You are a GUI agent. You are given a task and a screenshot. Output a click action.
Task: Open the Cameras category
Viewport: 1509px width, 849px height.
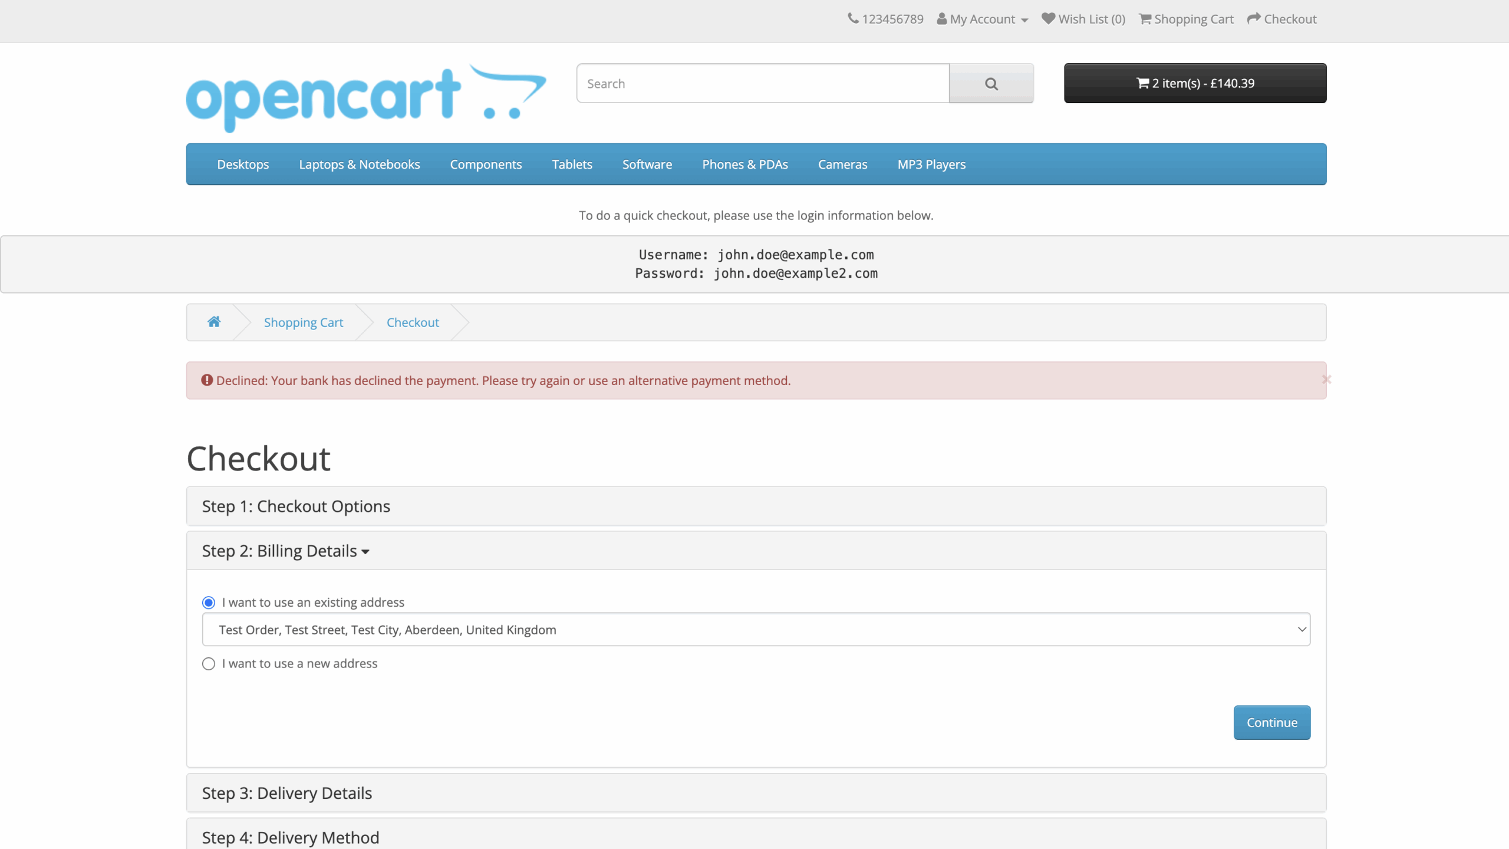point(842,164)
